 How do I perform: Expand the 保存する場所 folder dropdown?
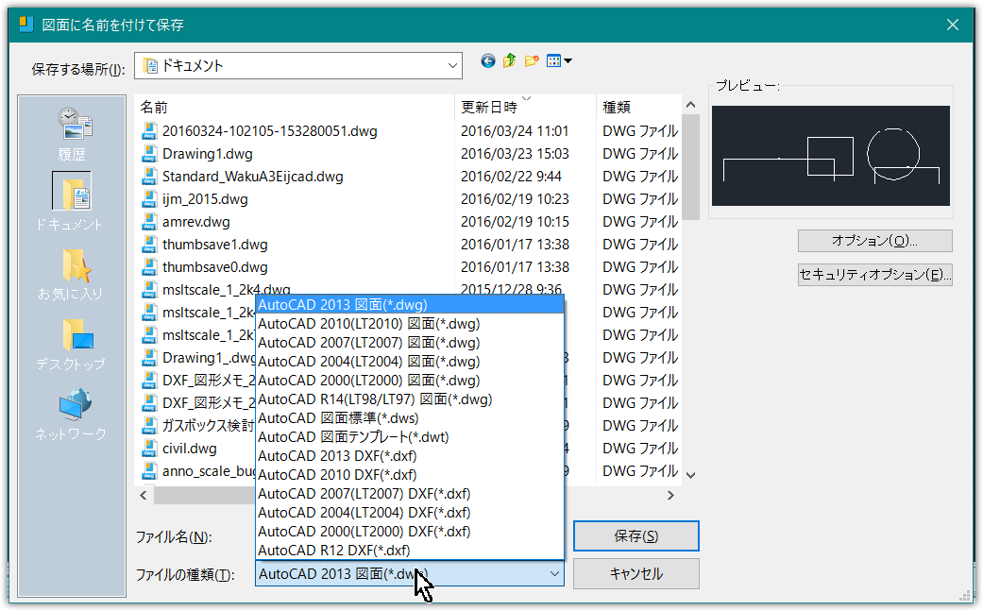452,66
